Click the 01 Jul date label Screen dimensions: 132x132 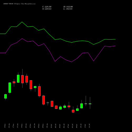(x=51, y=126)
